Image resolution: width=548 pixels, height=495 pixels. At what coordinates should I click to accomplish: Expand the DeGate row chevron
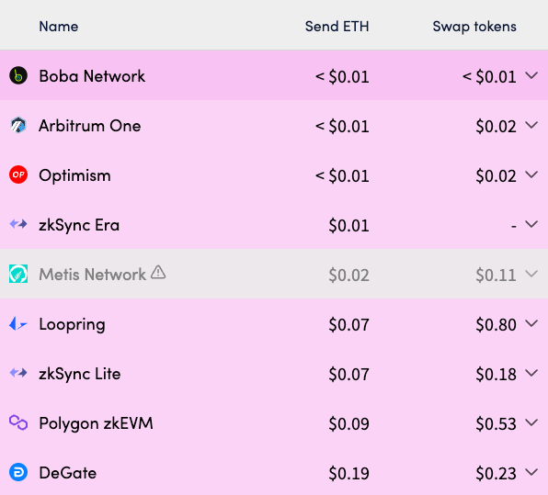(x=531, y=472)
